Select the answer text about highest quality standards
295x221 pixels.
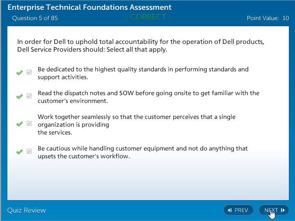(x=143, y=73)
